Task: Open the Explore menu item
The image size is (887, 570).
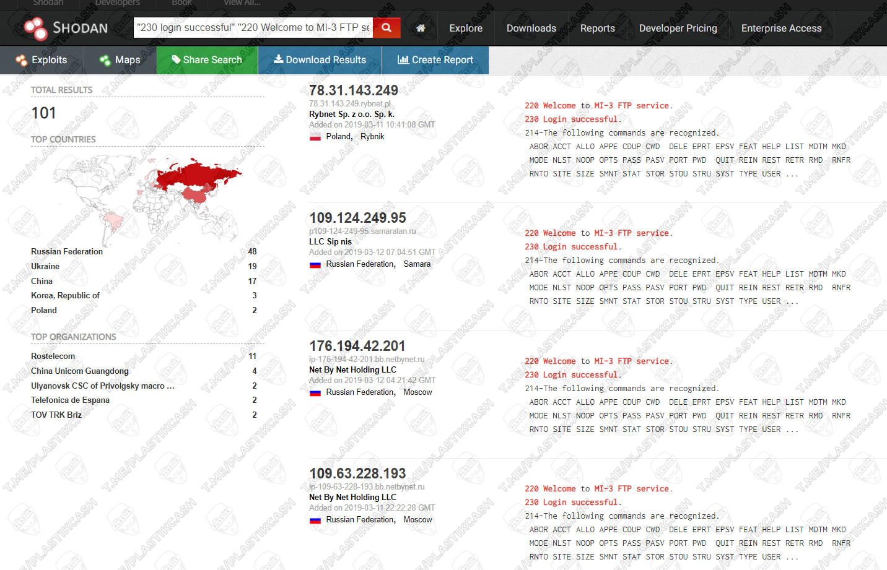Action: tap(466, 28)
